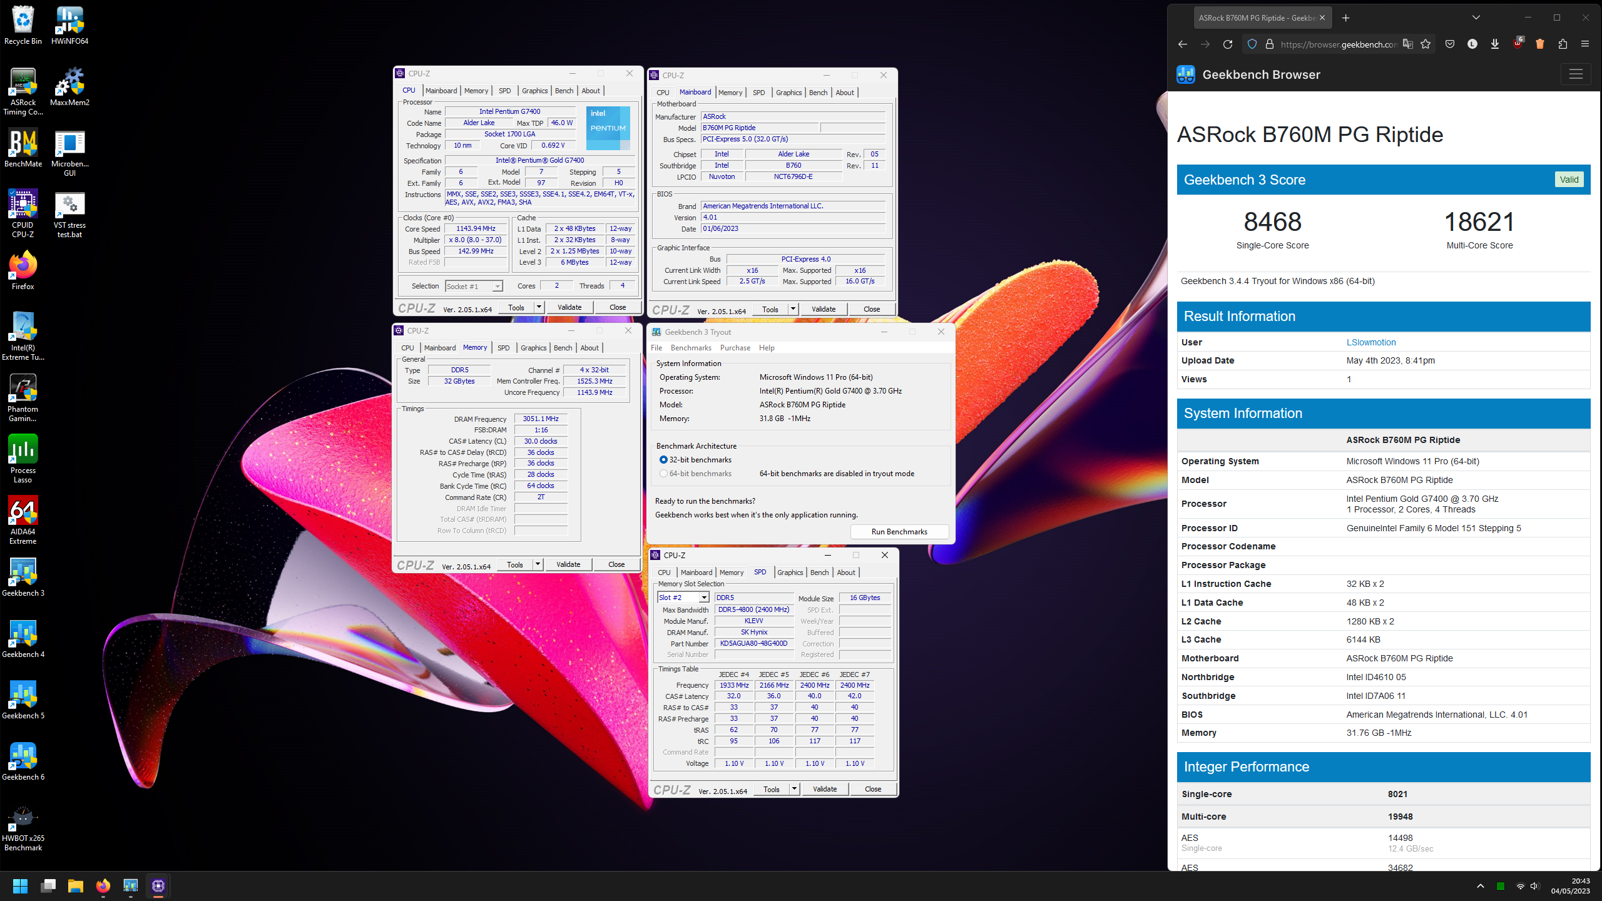Open the Socket #1 selection dropdown
This screenshot has width=1602, height=901.
pyautogui.click(x=474, y=286)
